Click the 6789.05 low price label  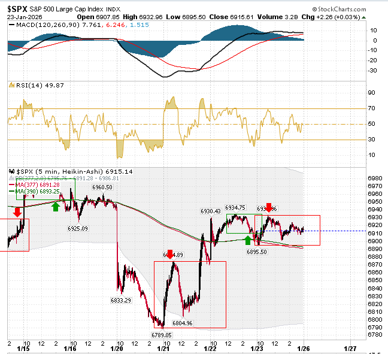tap(161, 335)
